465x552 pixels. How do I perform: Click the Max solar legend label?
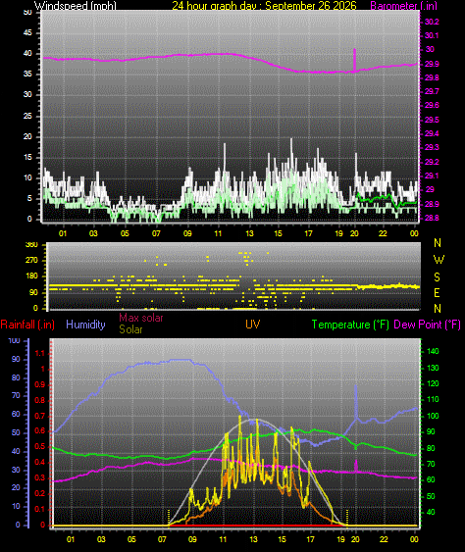point(141,318)
